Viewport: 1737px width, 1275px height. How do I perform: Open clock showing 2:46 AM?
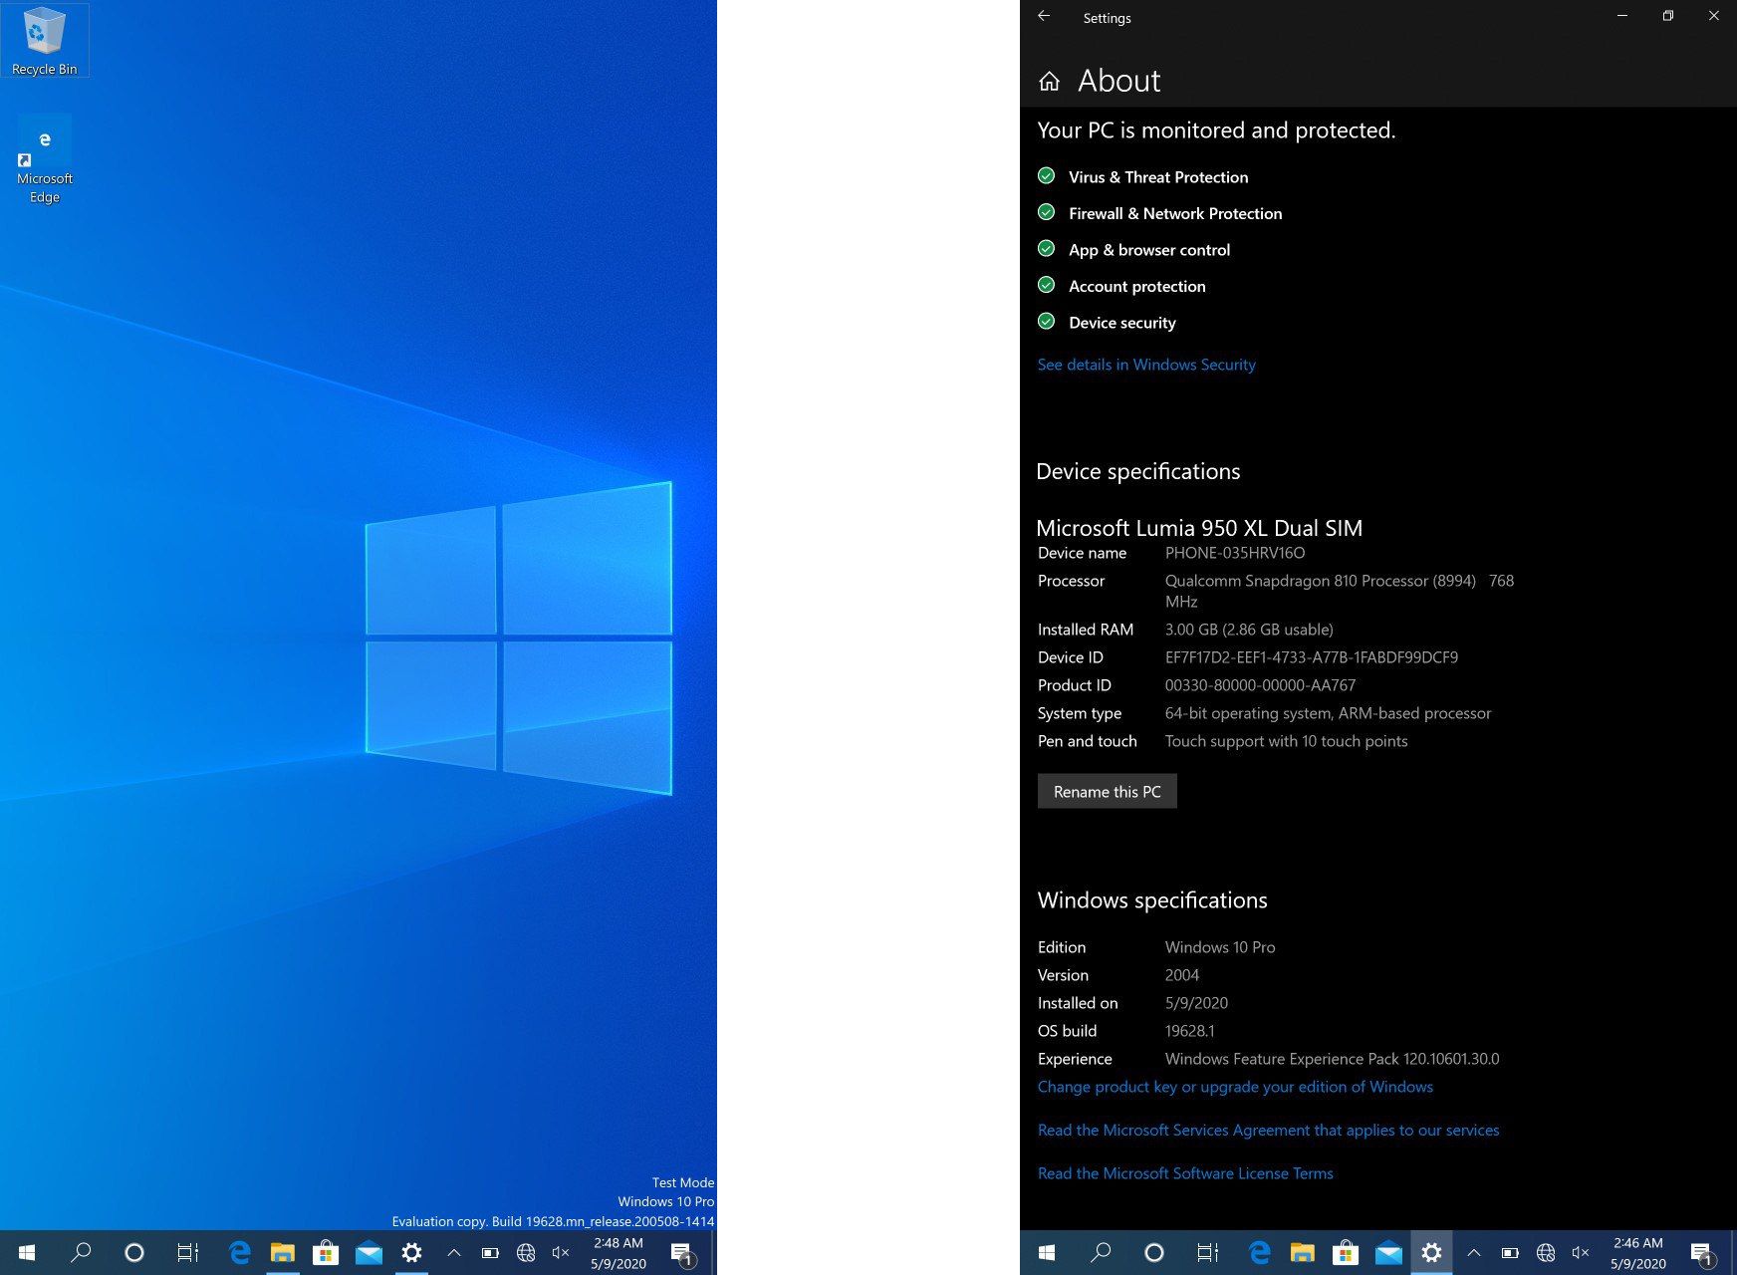click(x=1637, y=1253)
